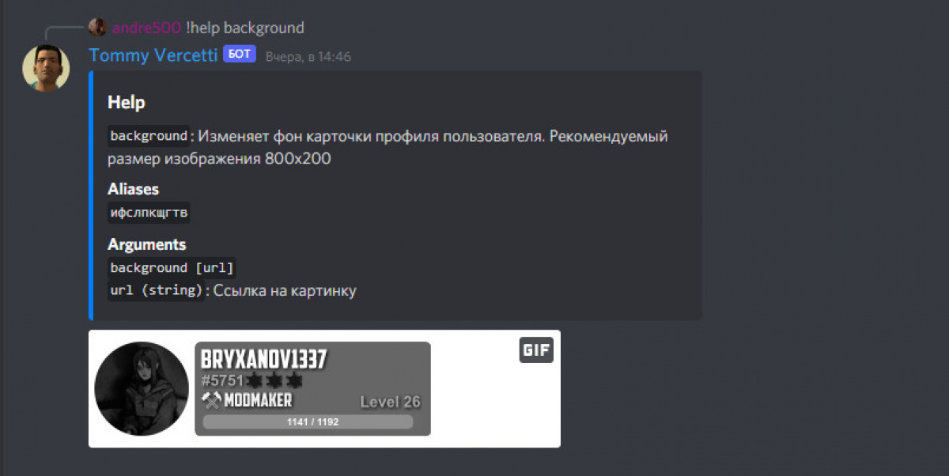
Task: Click the GIF badge on the image
Action: point(536,350)
